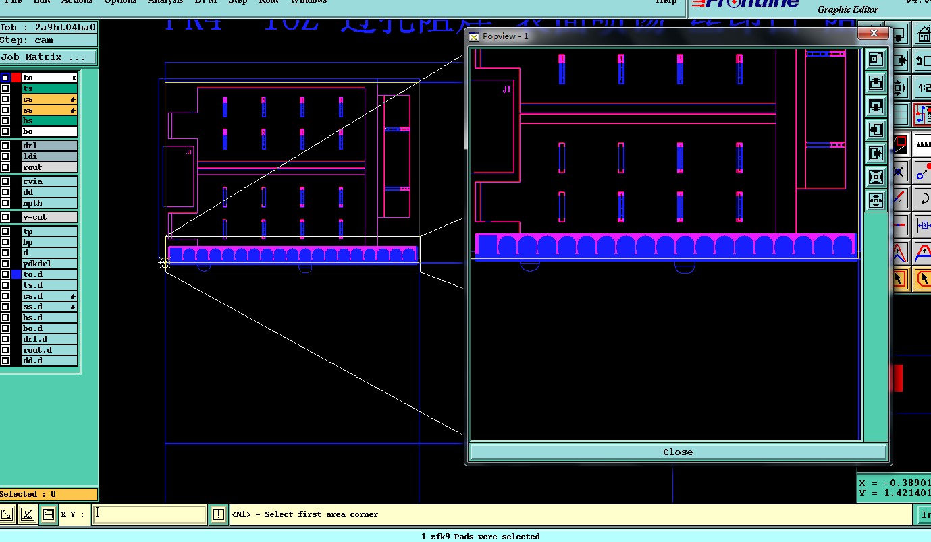
Task: Click the Popview zoom-out arrows icon
Action: [876, 200]
